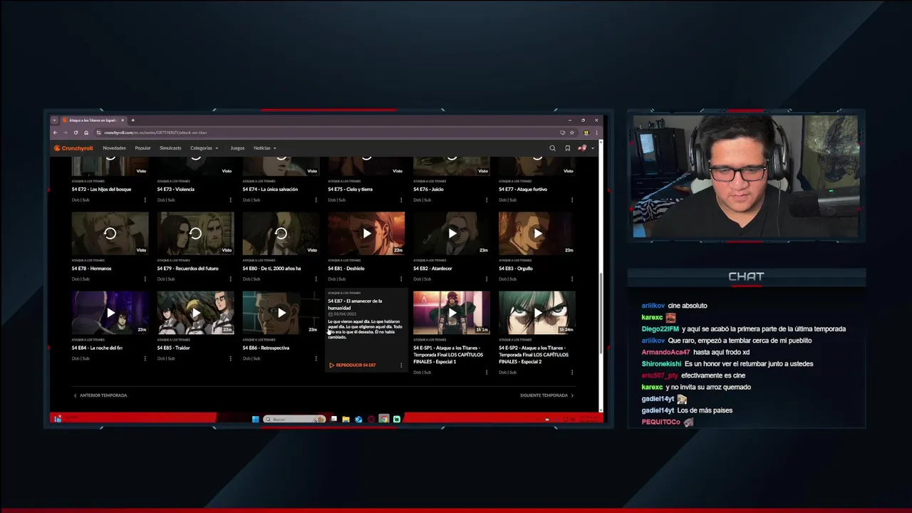Reload the page with the refresh icon
The height and width of the screenshot is (513, 912).
[76, 133]
